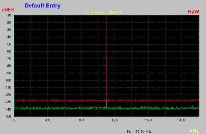Image resolution: width=206 pixels, height=134 pixels.
Task: Click the "-120" y-axis label
Action: (8, 95)
